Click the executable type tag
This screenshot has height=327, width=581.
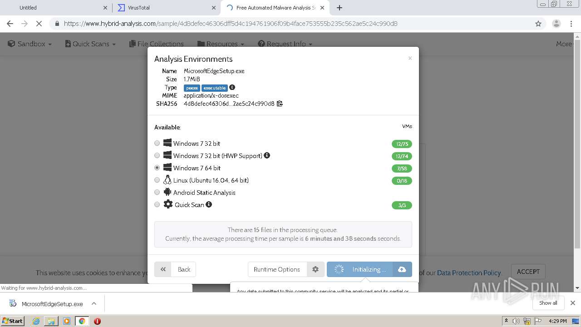coord(215,88)
